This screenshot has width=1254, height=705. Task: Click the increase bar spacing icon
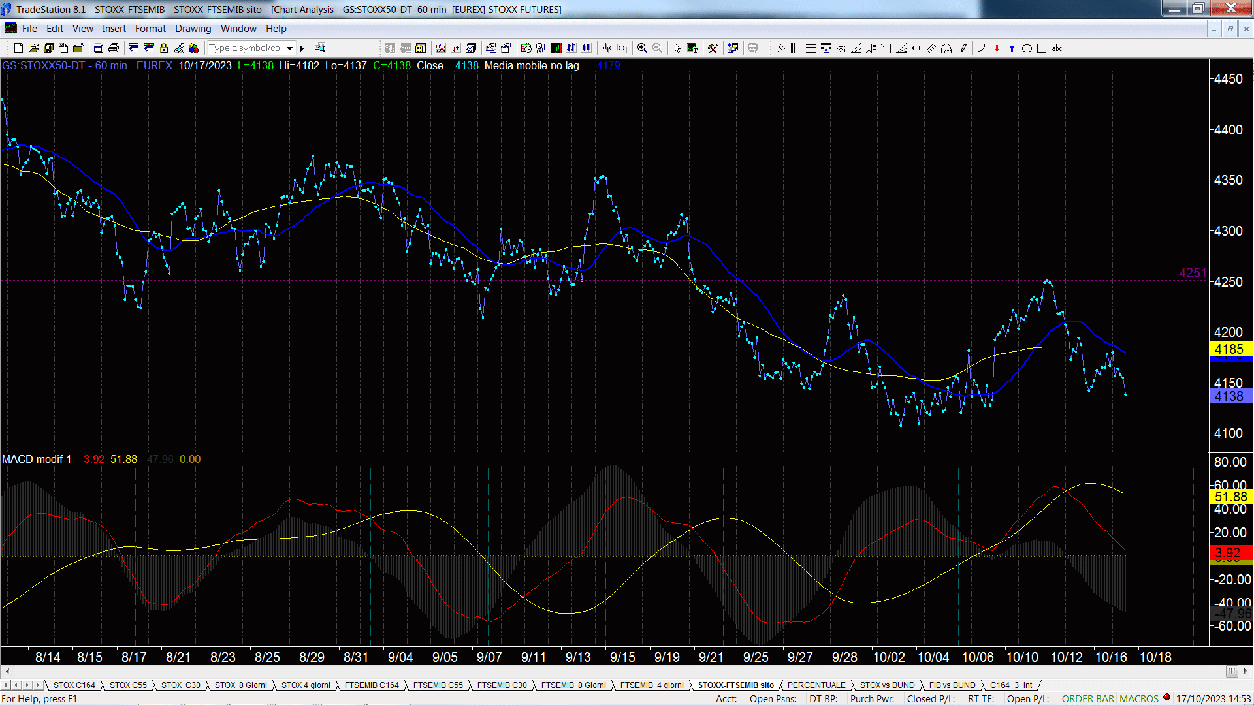pyautogui.click(x=622, y=48)
